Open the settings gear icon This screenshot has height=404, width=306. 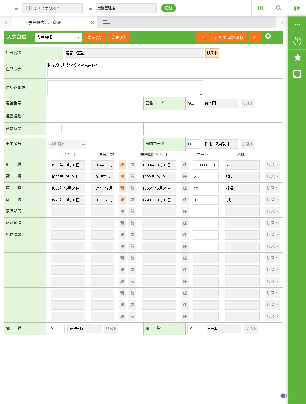268,36
